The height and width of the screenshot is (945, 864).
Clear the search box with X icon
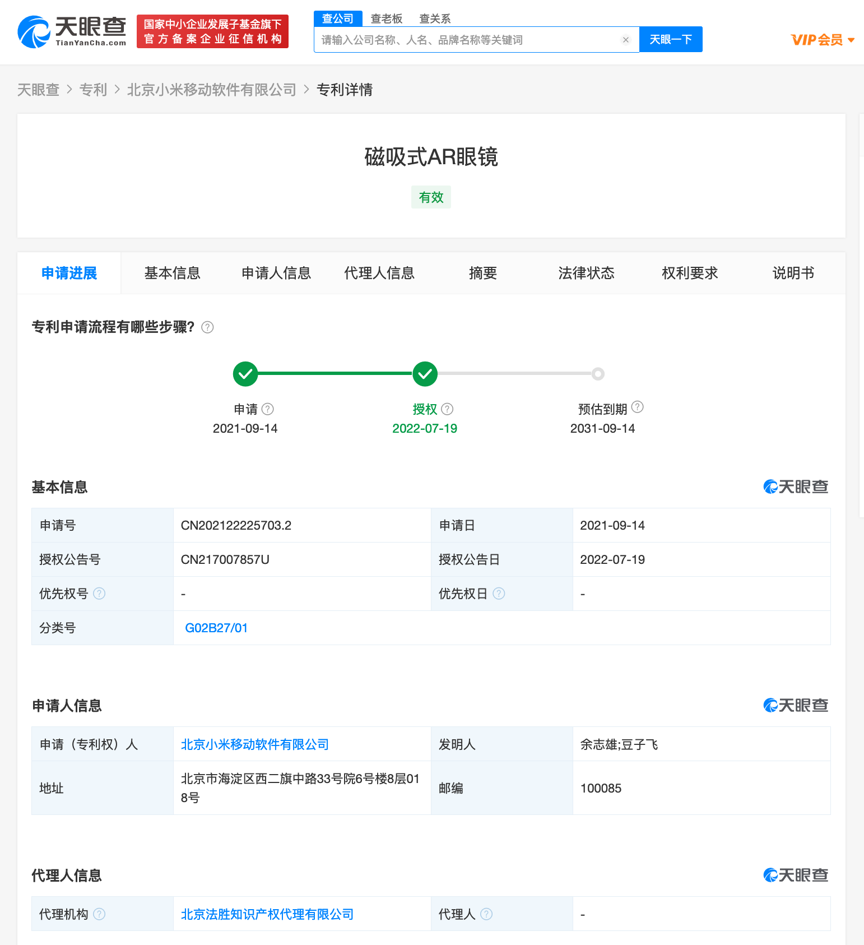point(626,40)
